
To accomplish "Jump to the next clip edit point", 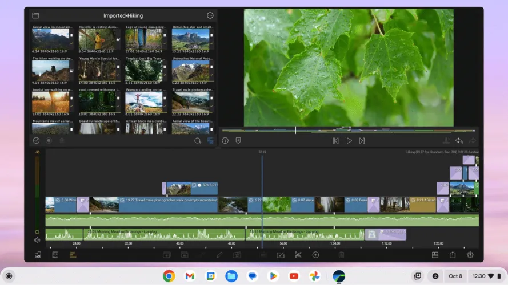I will [362, 140].
